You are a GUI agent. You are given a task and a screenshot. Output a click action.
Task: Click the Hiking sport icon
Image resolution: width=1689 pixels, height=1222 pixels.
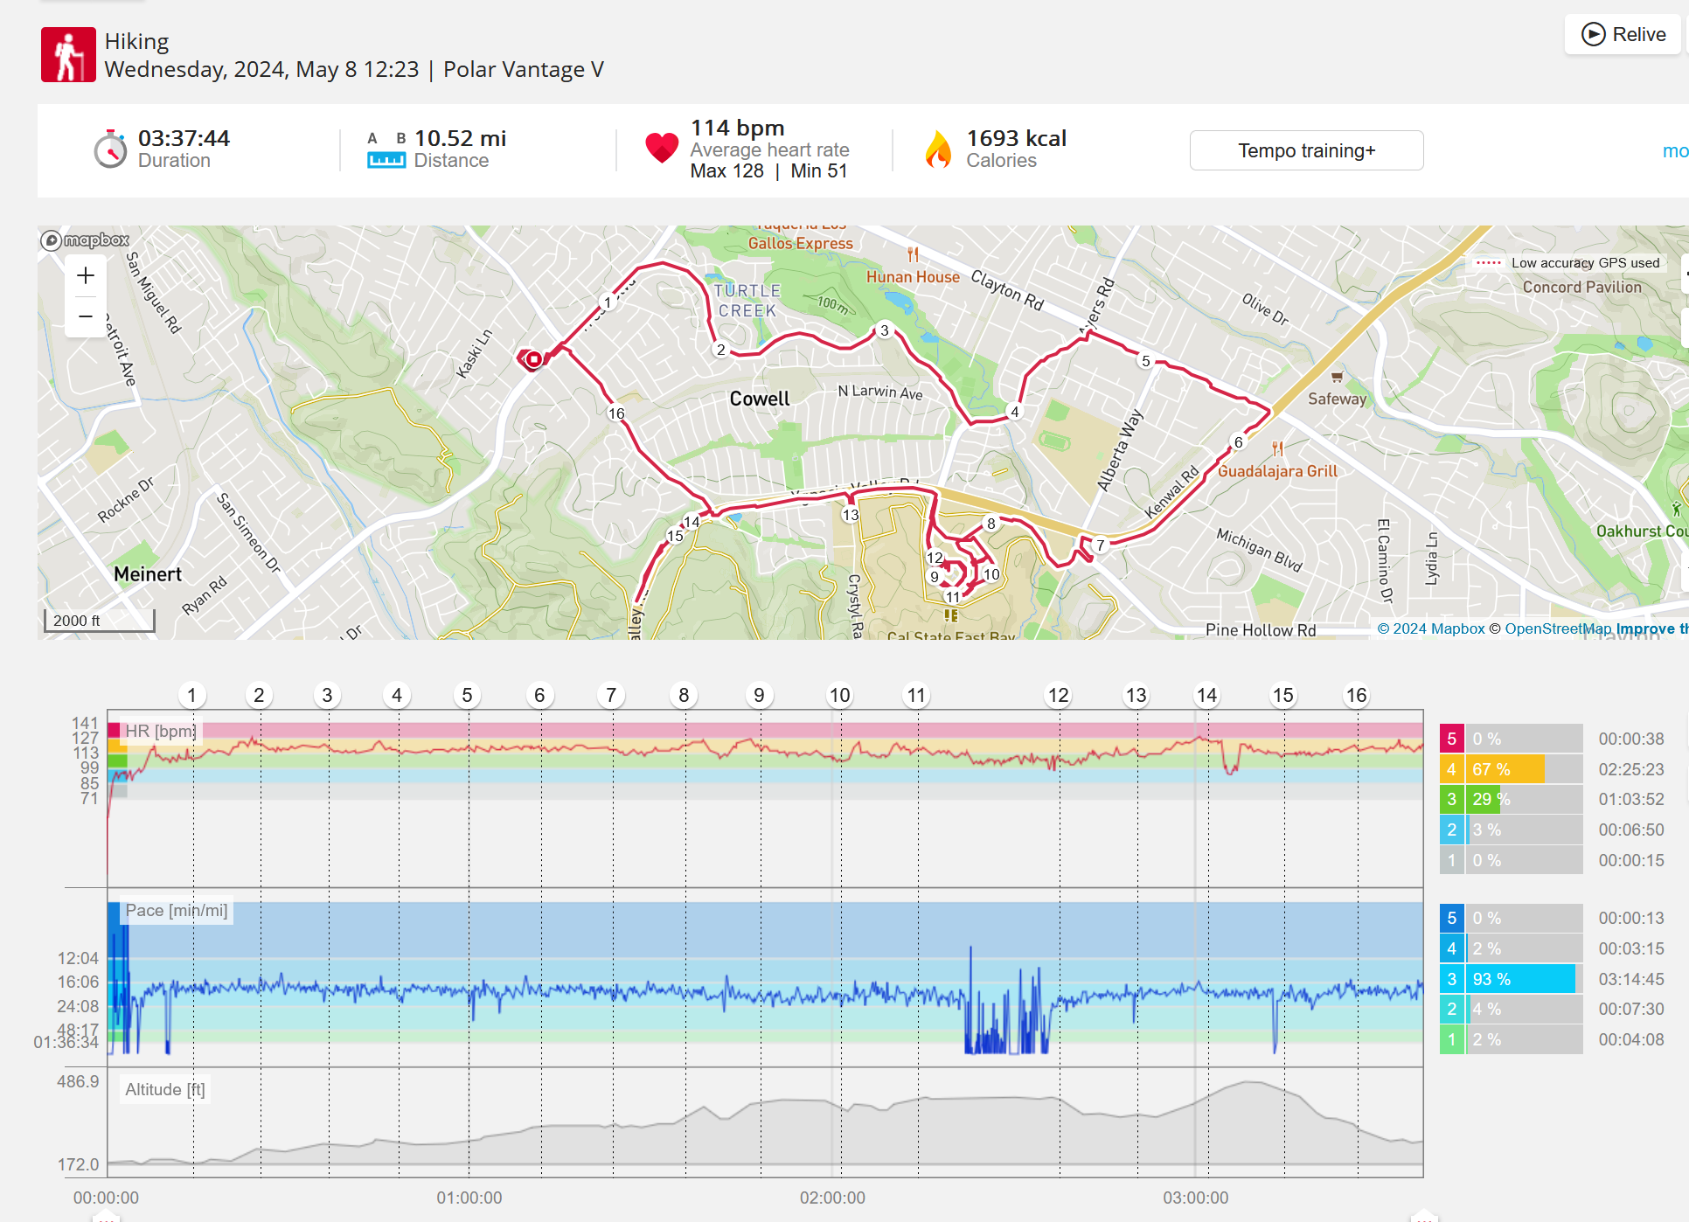click(x=68, y=54)
